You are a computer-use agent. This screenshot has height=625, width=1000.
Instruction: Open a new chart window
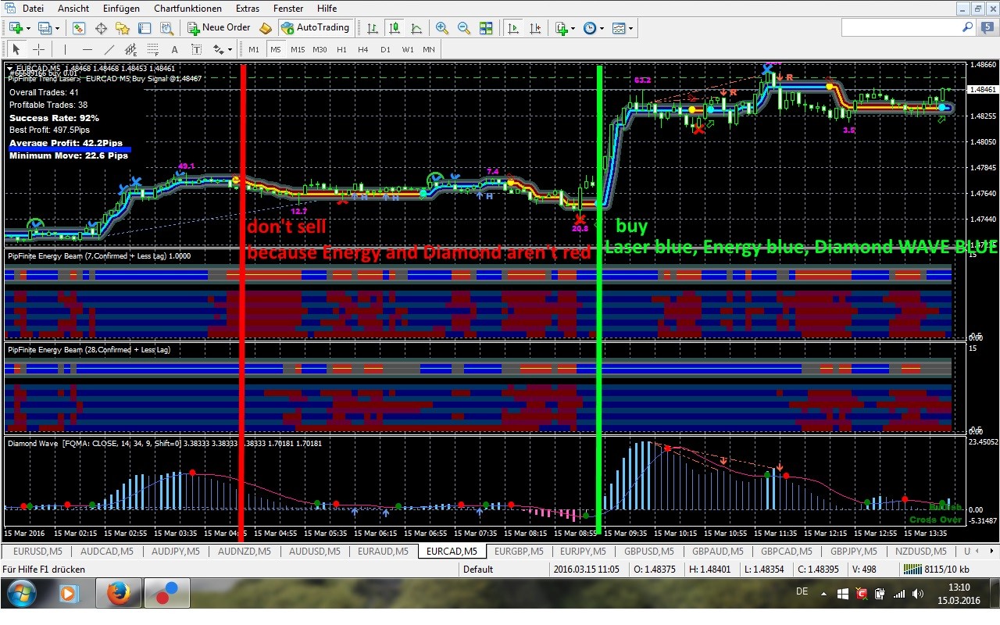[x=16, y=28]
